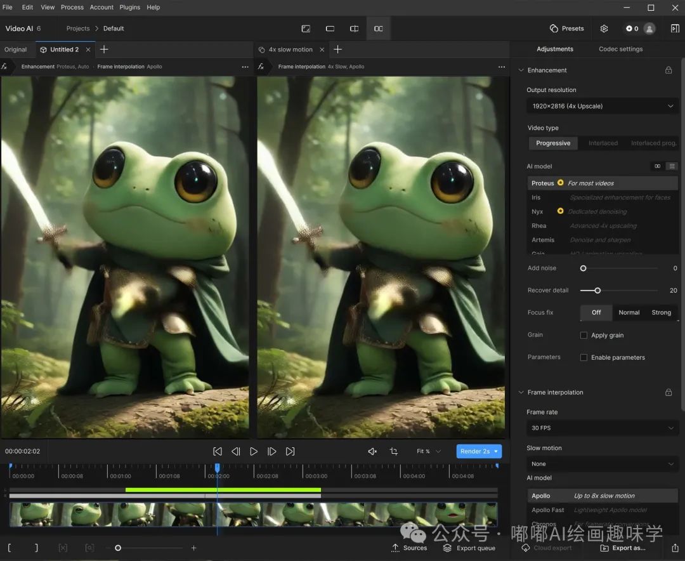Toggle right sidebar panel icon

[x=675, y=29]
